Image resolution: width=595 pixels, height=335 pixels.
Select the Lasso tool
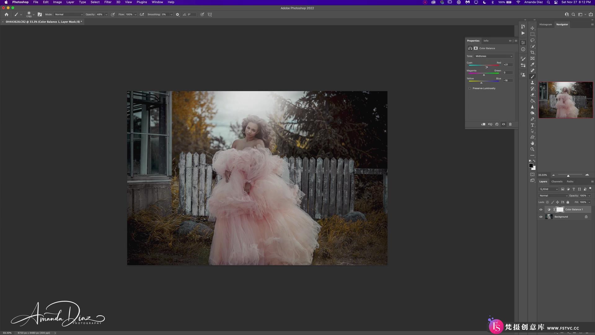532,40
